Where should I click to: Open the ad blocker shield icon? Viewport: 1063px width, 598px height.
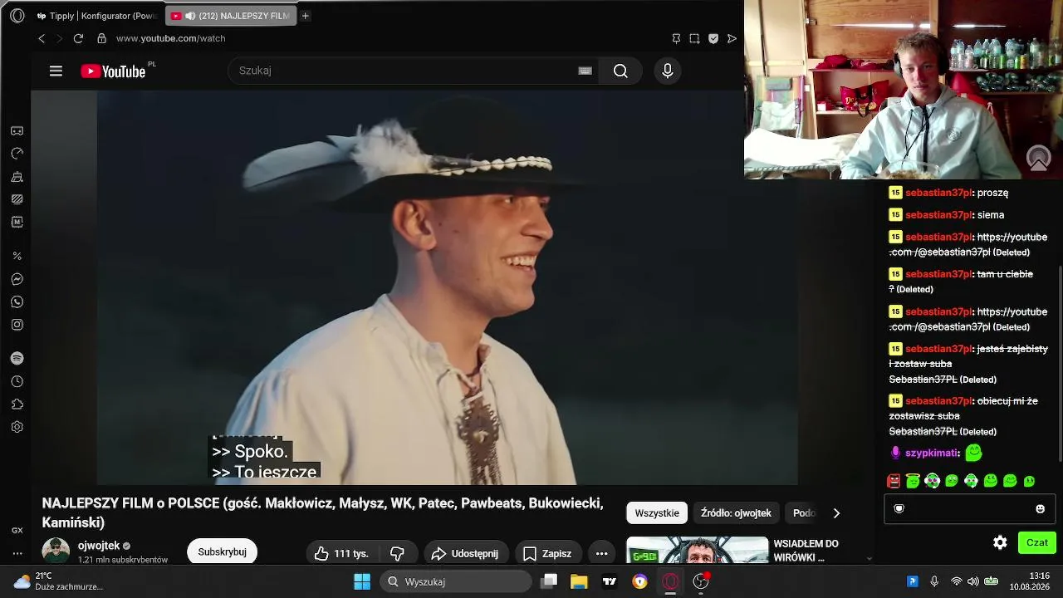[713, 38]
